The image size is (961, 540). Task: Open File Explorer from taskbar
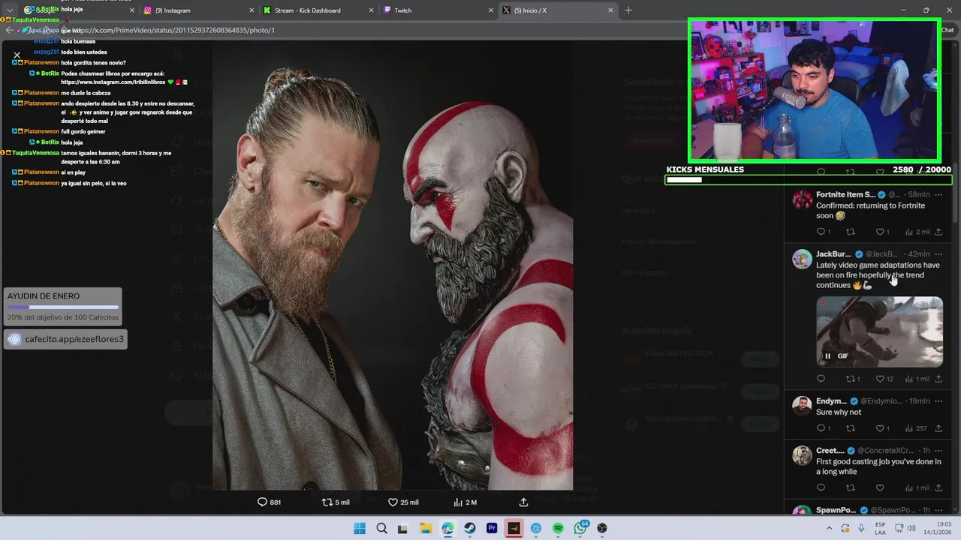426,528
